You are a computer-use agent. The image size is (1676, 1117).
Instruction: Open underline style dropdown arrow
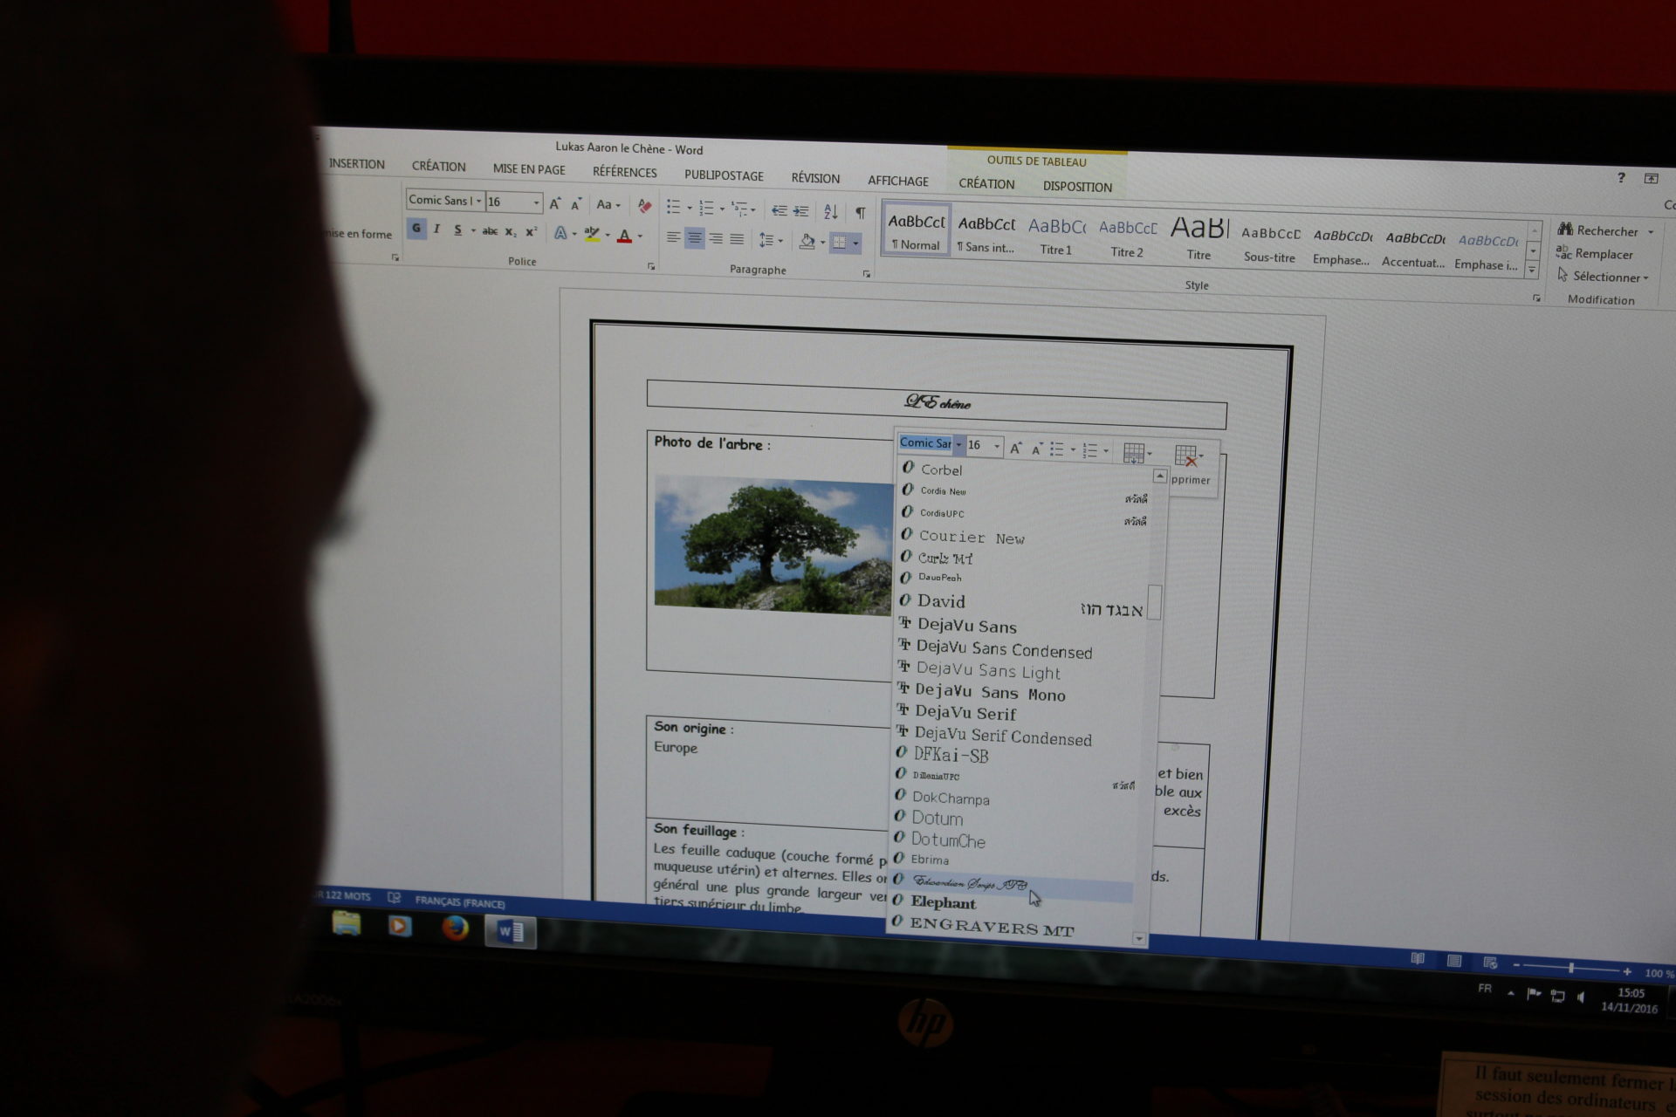click(x=473, y=231)
